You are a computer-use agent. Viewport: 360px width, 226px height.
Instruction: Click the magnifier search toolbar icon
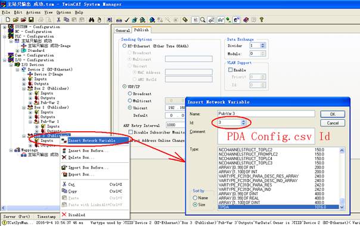coord(203,20)
